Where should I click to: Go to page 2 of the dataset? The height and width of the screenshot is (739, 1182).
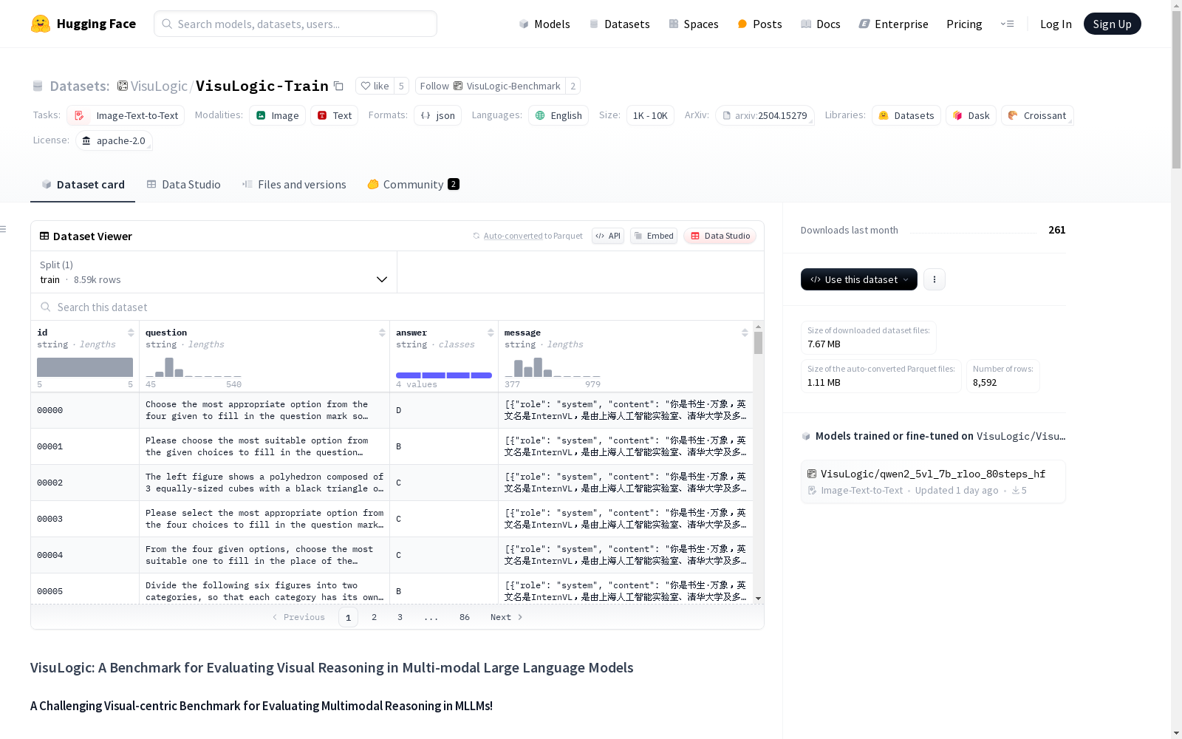click(374, 617)
